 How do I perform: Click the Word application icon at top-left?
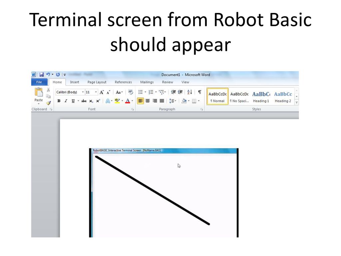34,75
